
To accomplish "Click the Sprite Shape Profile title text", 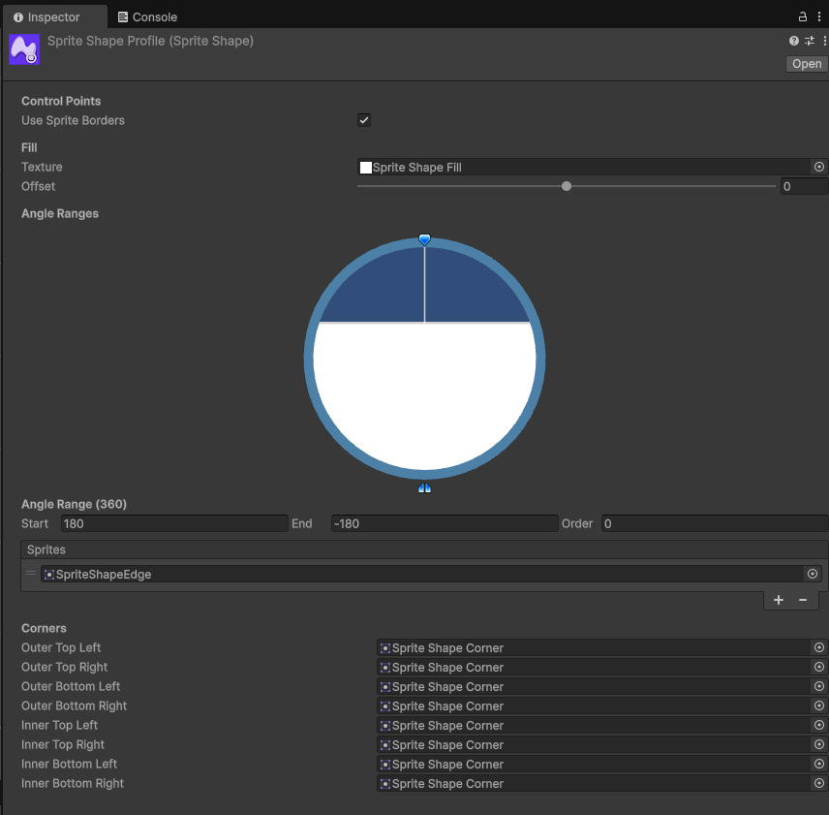I will (151, 42).
